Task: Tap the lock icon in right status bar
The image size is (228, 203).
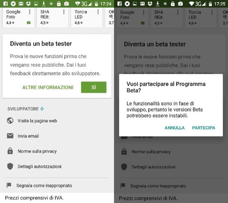Action: (173, 4)
